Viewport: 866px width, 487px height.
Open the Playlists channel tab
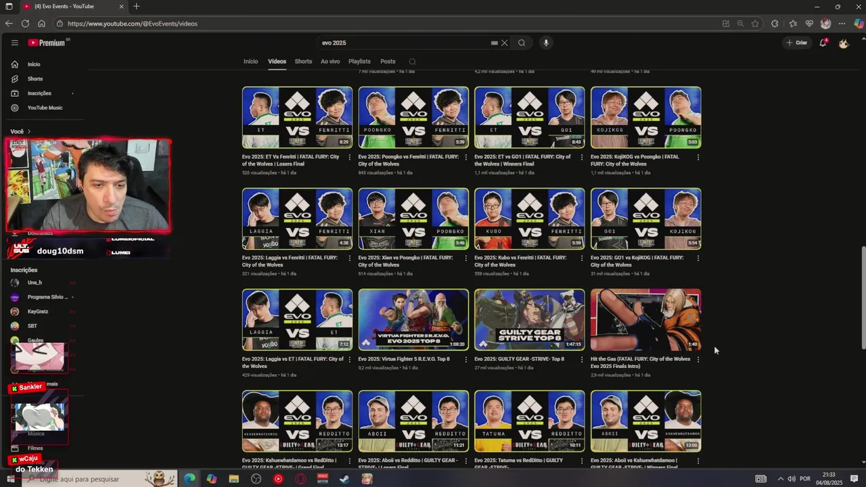point(359,62)
